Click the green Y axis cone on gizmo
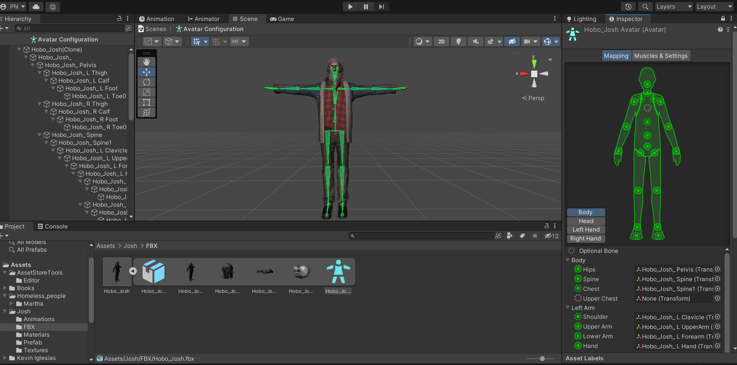This screenshot has width=737, height=365. [x=534, y=64]
